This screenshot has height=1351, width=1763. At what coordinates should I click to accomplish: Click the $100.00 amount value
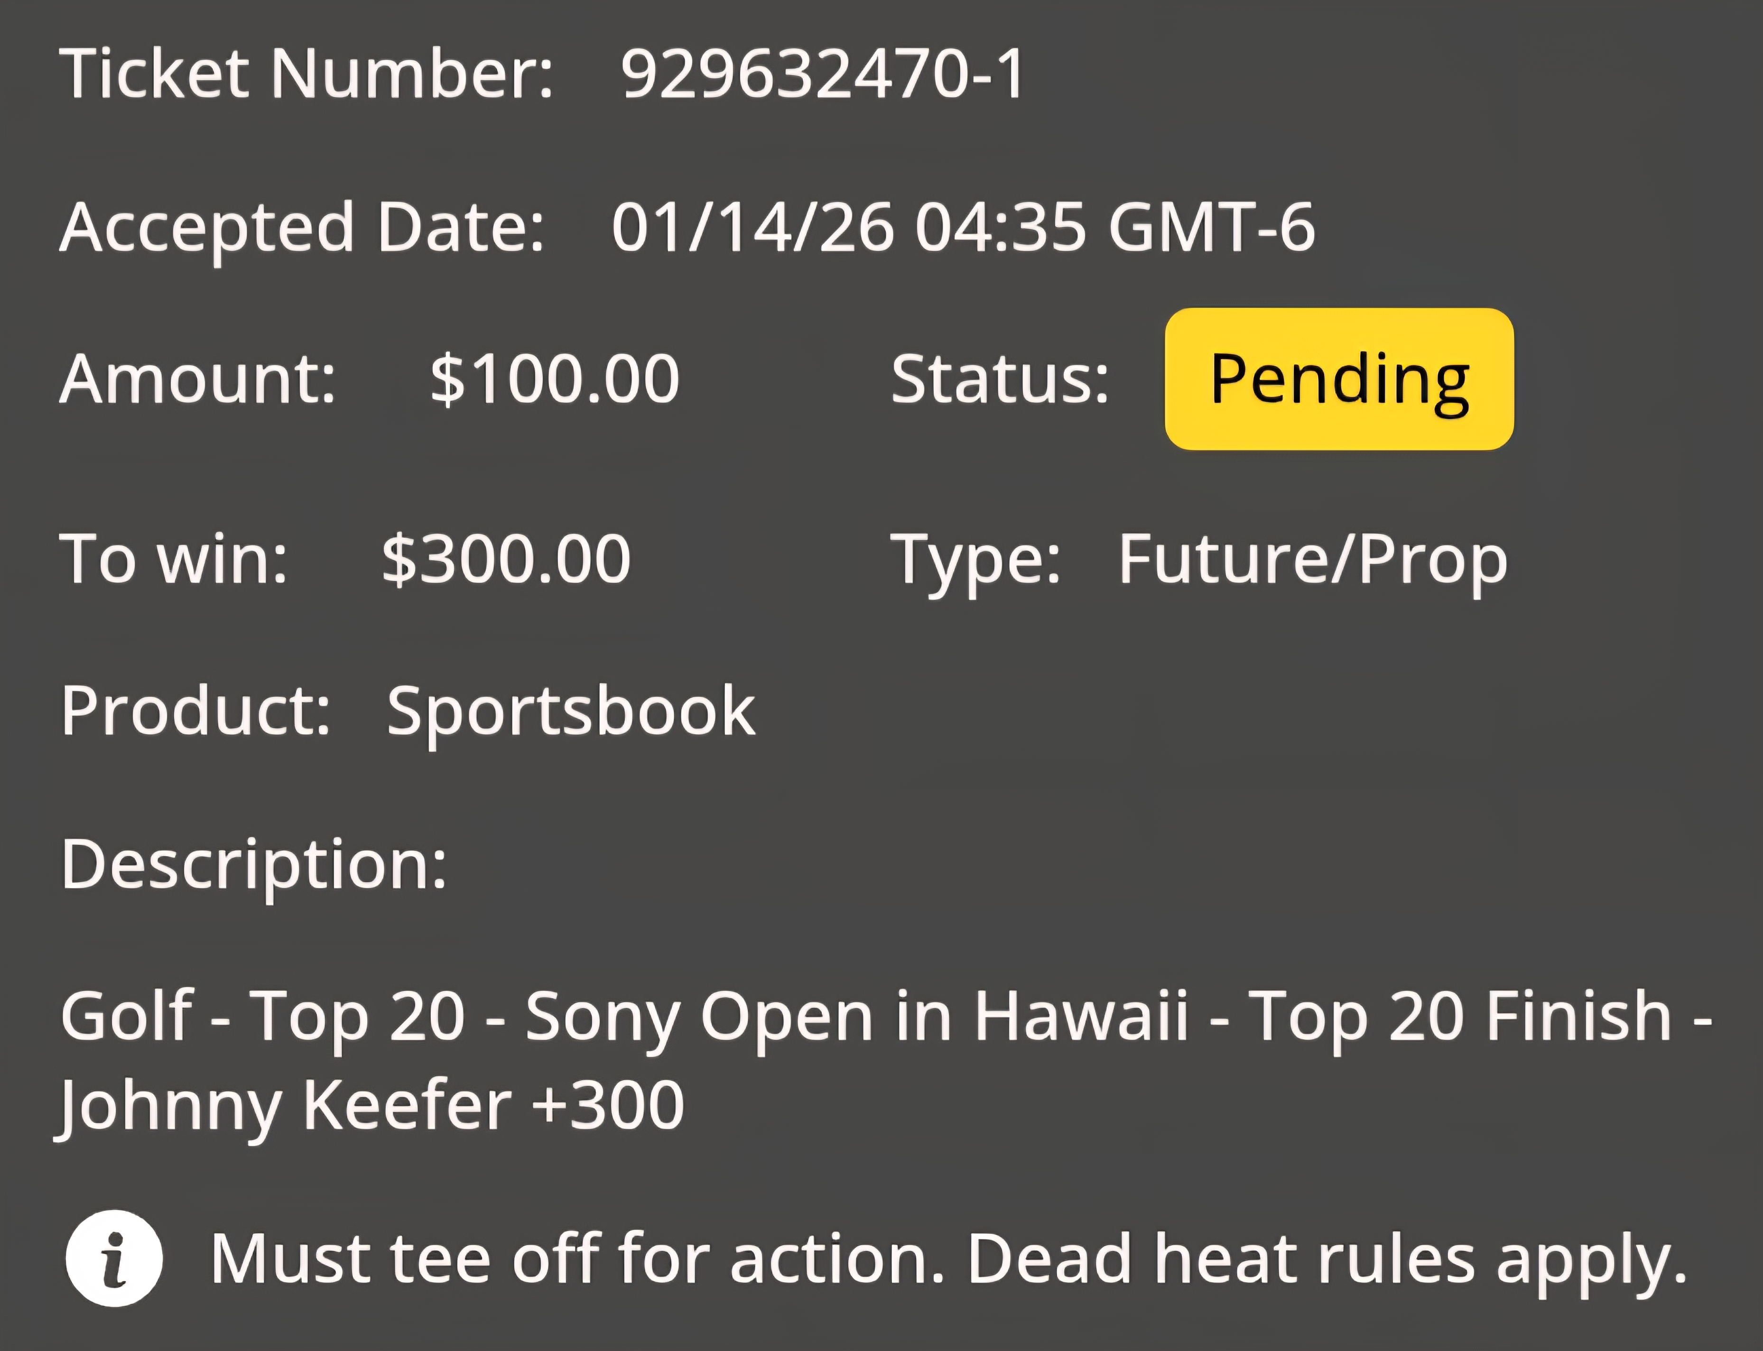pyautogui.click(x=555, y=379)
